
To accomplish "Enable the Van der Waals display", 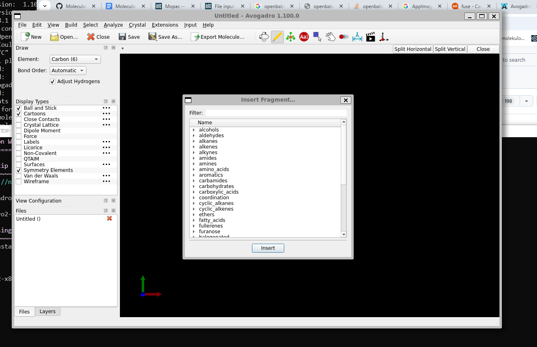I will (x=19, y=176).
